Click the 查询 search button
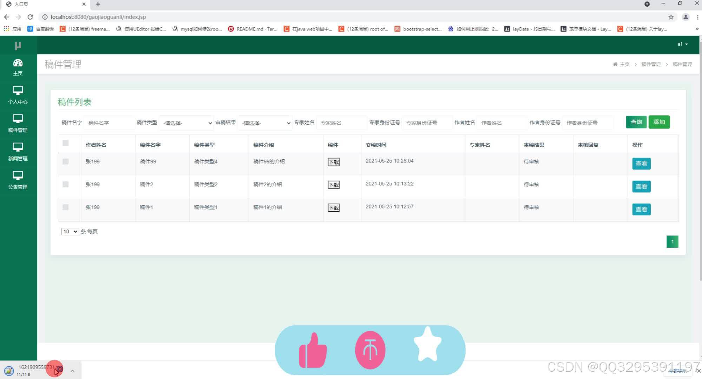This screenshot has height=379, width=702. pyautogui.click(x=636, y=122)
